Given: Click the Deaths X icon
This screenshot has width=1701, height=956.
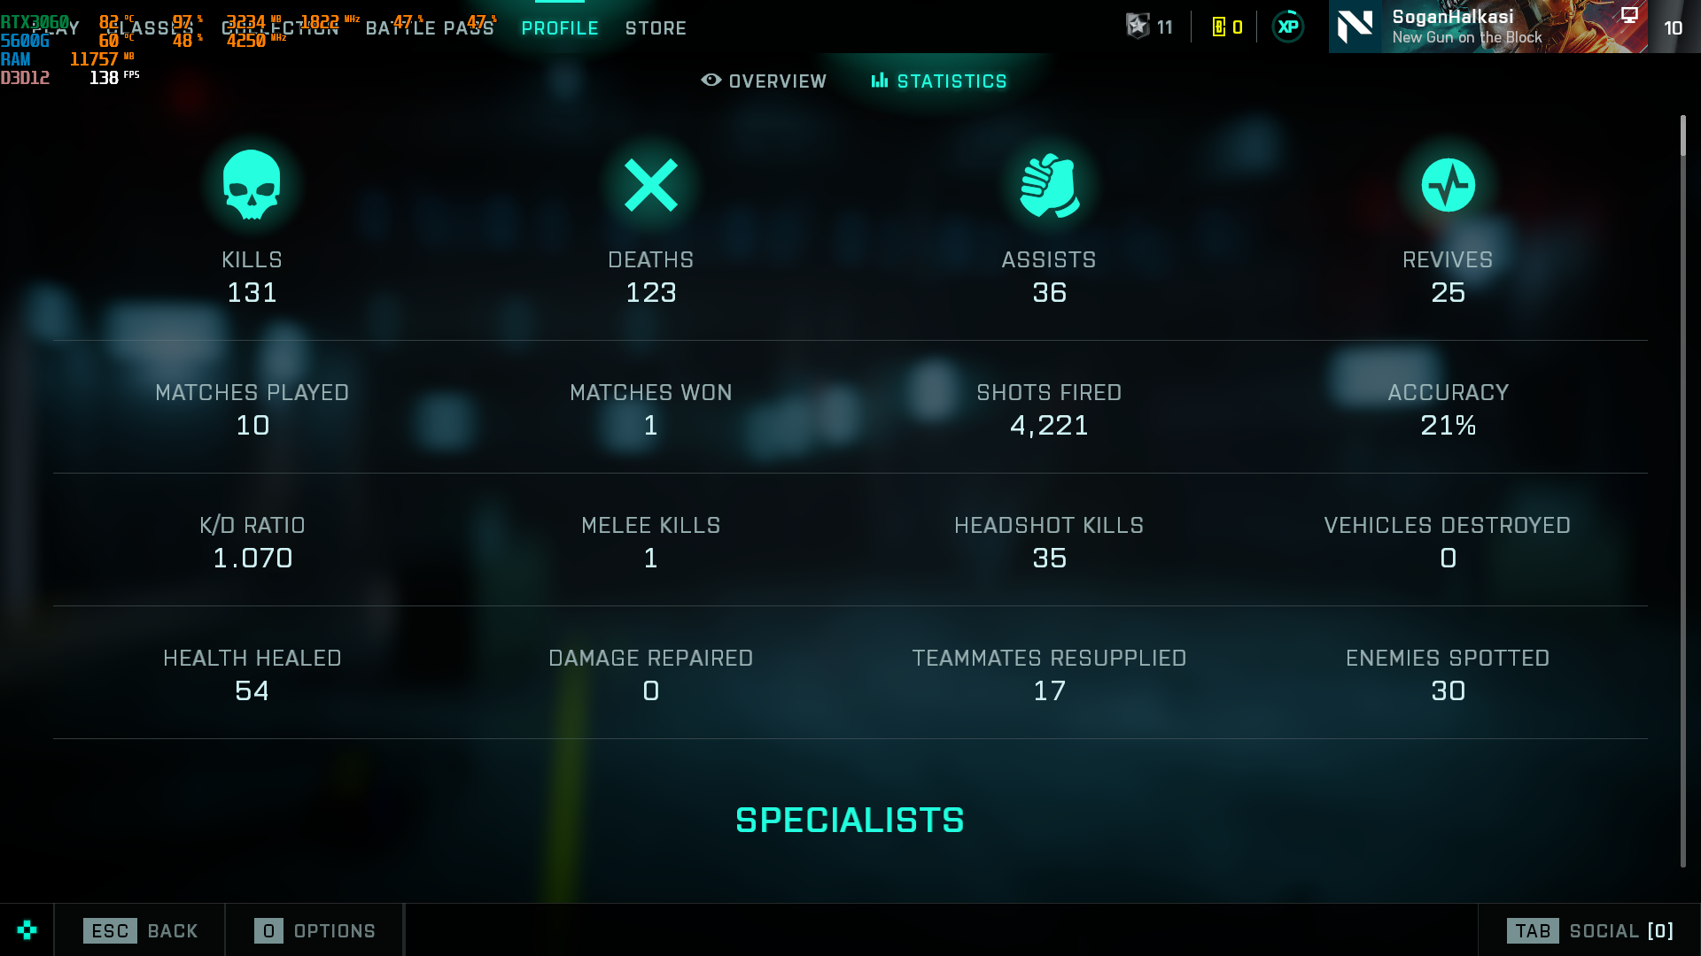Looking at the screenshot, I should [x=650, y=185].
